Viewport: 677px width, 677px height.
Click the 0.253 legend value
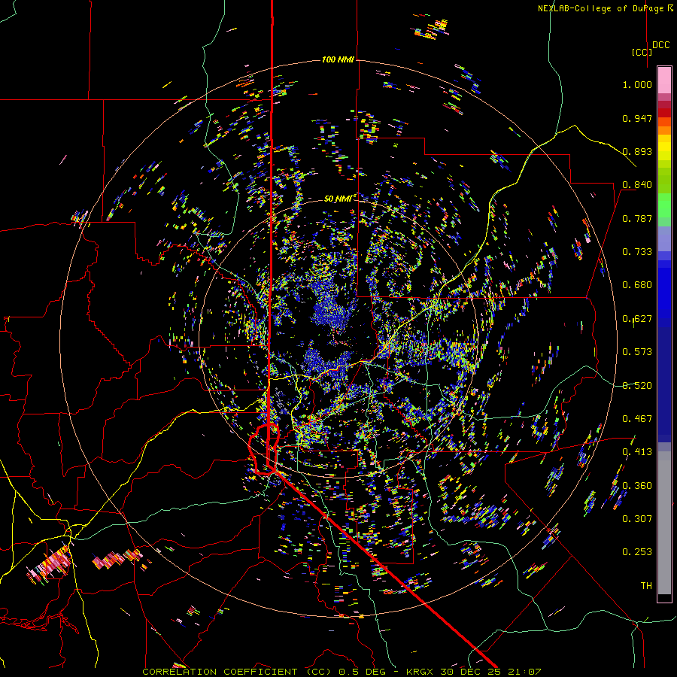637,552
